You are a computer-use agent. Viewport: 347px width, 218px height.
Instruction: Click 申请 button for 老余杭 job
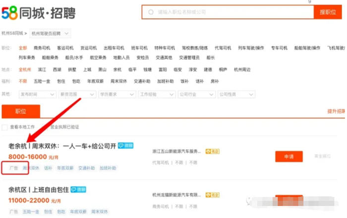coord(289,156)
